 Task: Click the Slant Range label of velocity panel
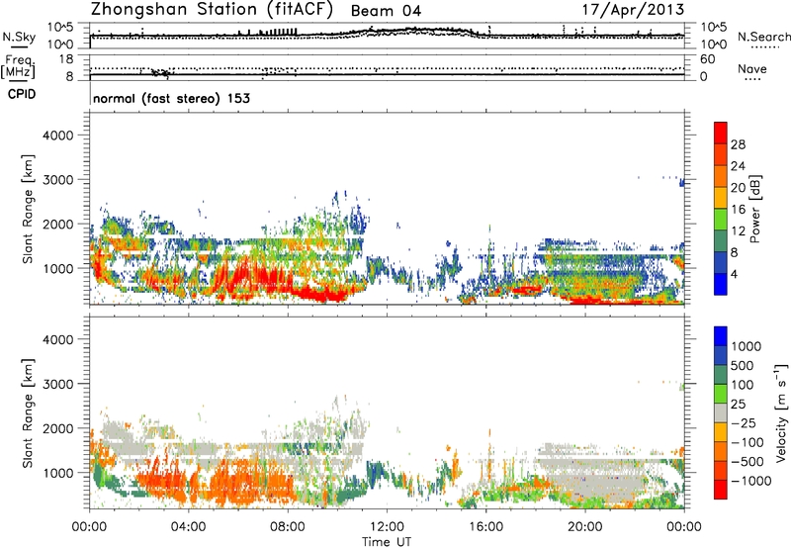pos(28,412)
